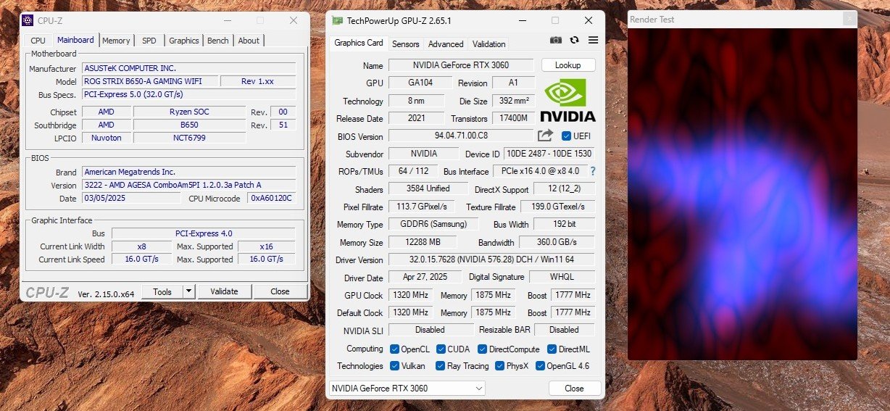Toggle the OpenGL 4.6 checkbox

(539, 366)
